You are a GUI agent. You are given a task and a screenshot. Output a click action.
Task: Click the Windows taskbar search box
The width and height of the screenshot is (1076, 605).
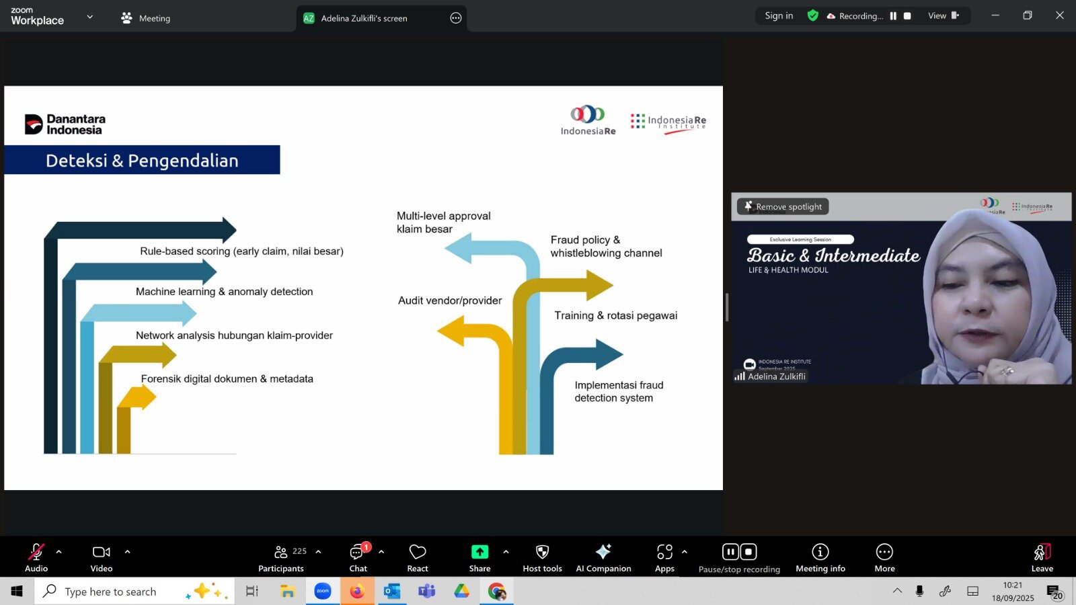(x=128, y=592)
